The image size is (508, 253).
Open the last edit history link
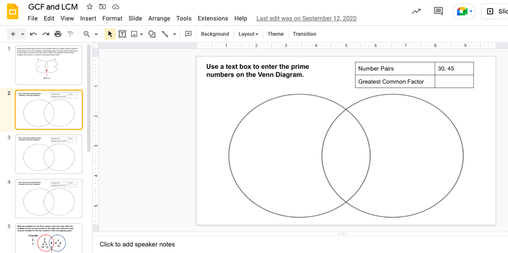coord(306,18)
